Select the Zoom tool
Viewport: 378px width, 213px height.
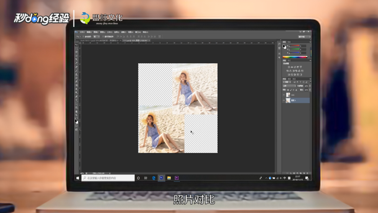click(76, 115)
